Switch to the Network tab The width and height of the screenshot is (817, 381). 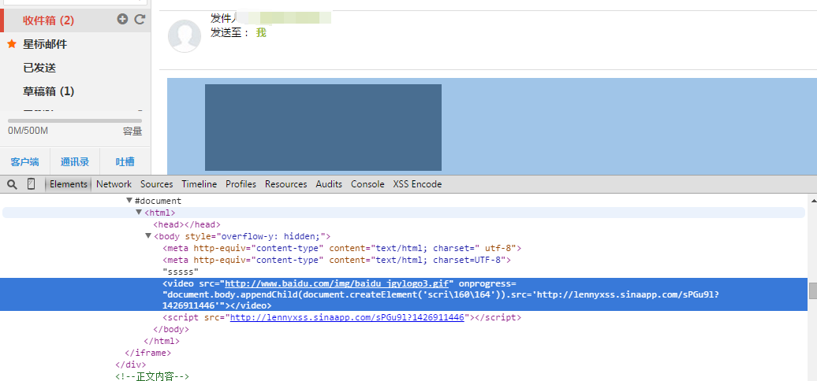click(x=114, y=184)
